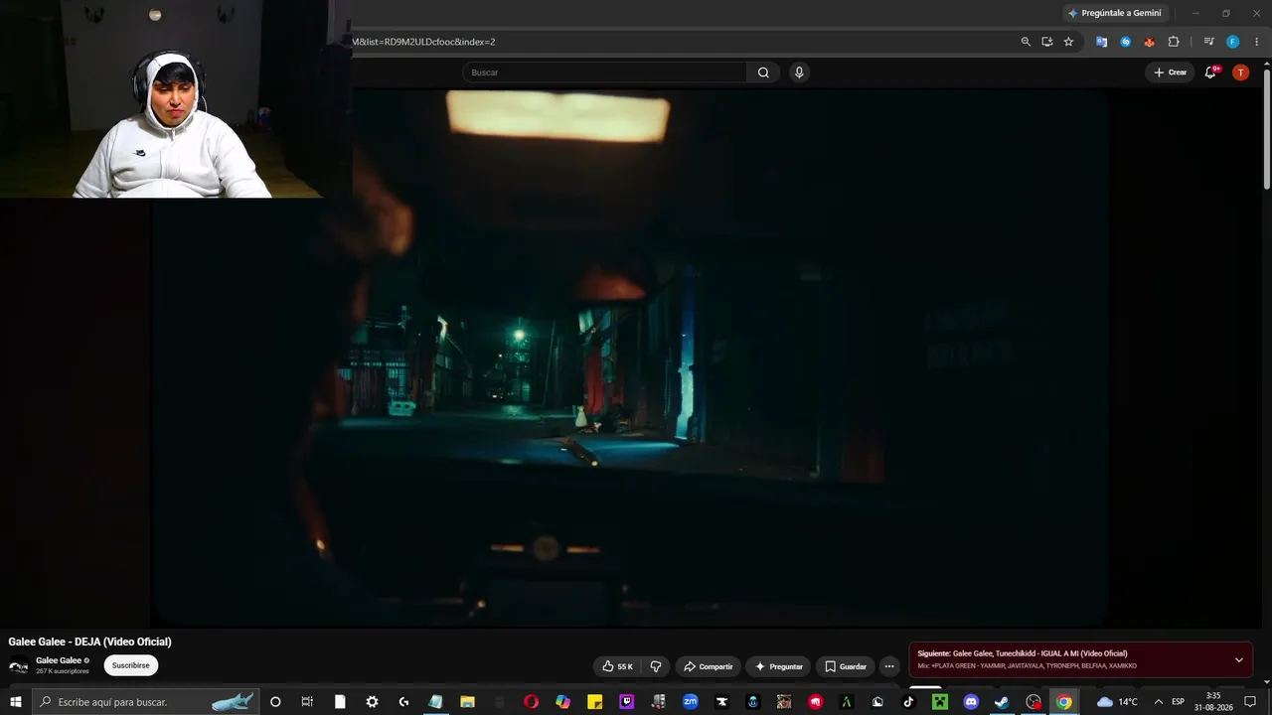Switch the ESP keyboard language
The width and height of the screenshot is (1272, 715).
1179,702
